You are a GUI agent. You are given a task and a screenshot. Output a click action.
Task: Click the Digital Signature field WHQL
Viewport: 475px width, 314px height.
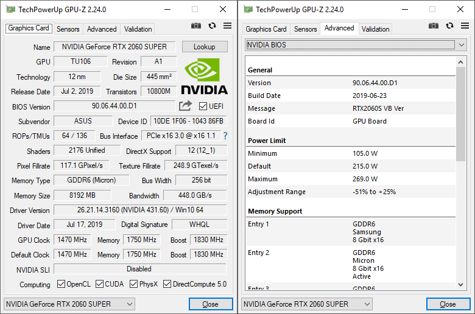click(199, 225)
